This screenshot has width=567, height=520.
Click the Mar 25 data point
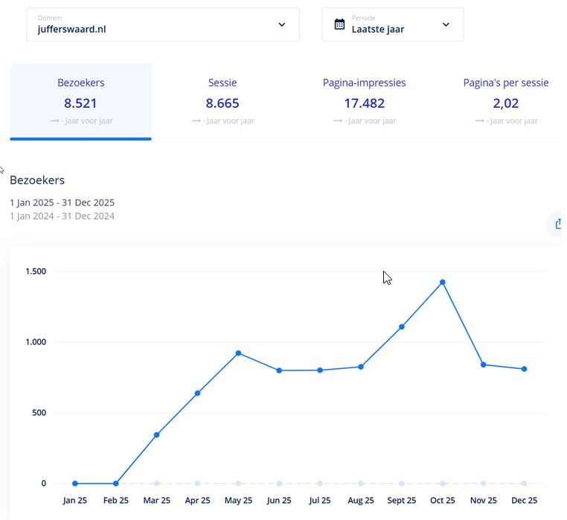coord(156,434)
